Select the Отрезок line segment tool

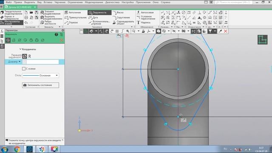pos(71,23)
